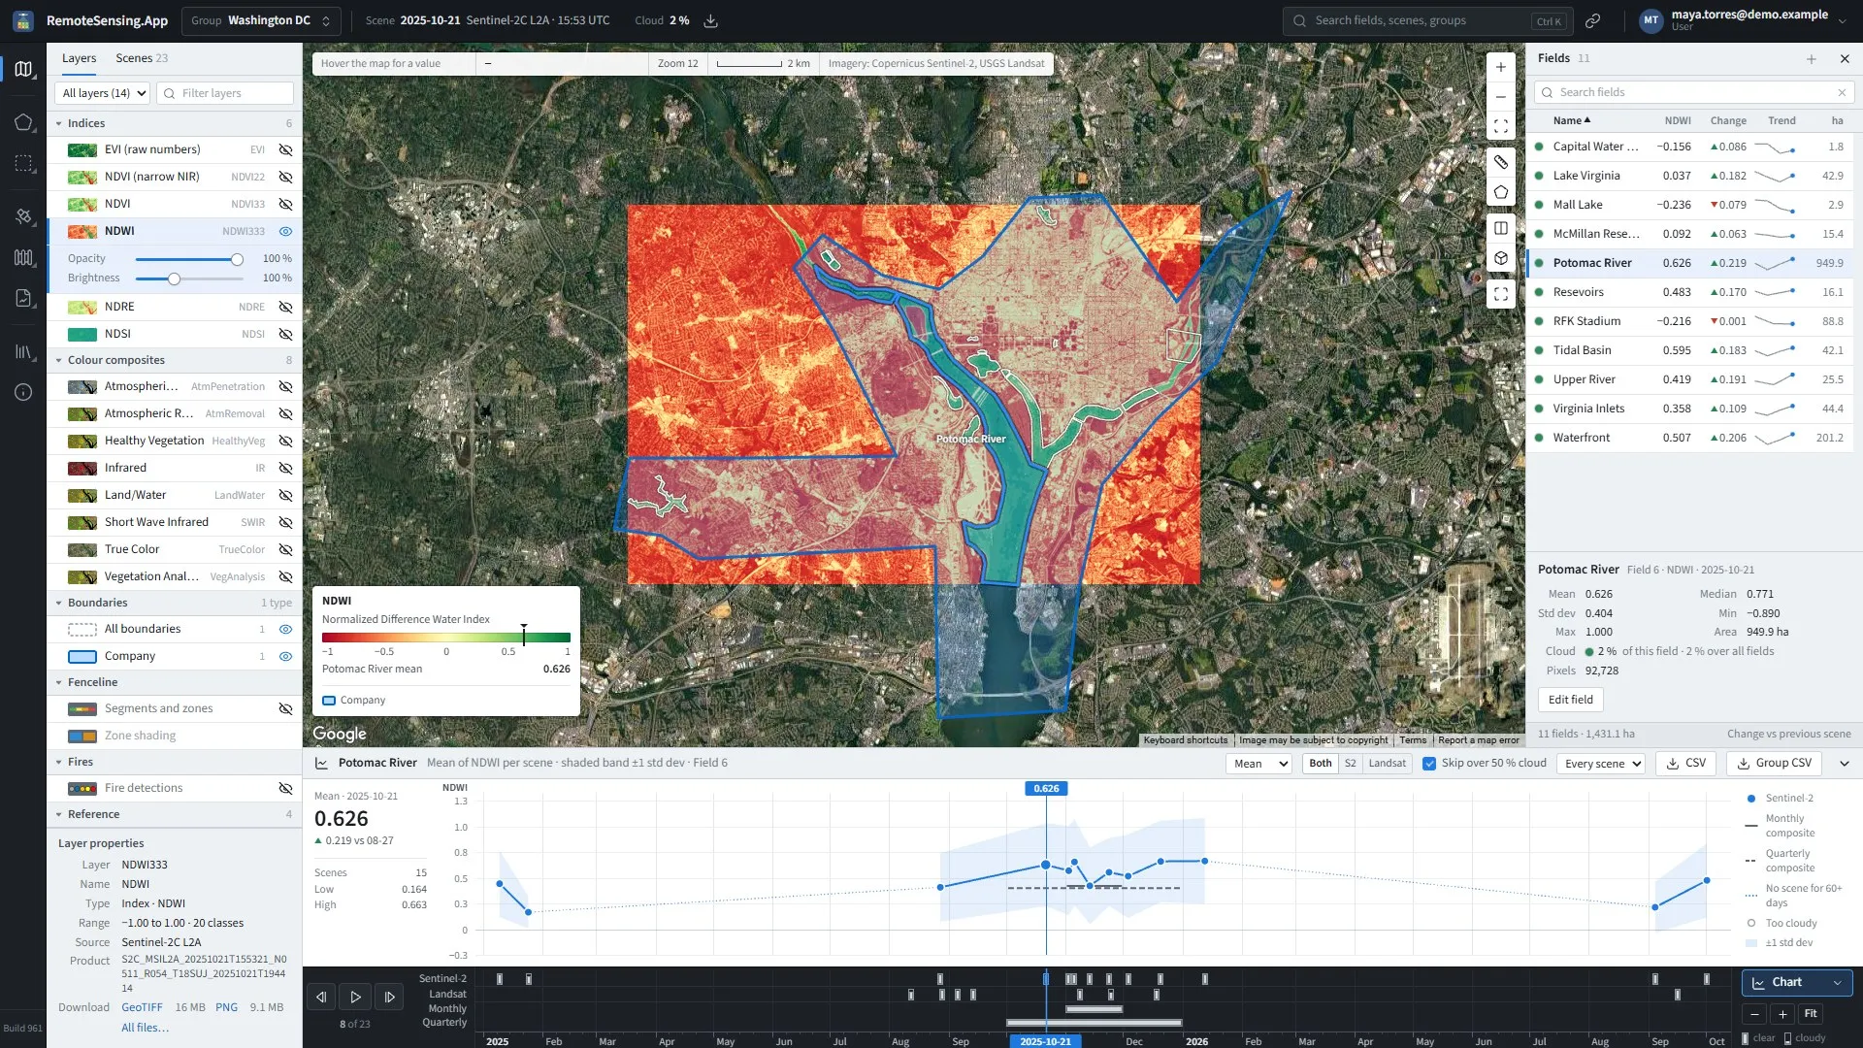Open the Mean statistic dropdown
The width and height of the screenshot is (1863, 1048).
pyautogui.click(x=1258, y=764)
